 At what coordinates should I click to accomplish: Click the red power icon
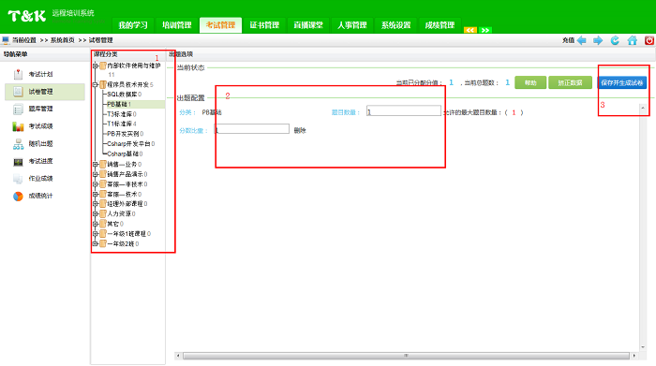(x=649, y=40)
